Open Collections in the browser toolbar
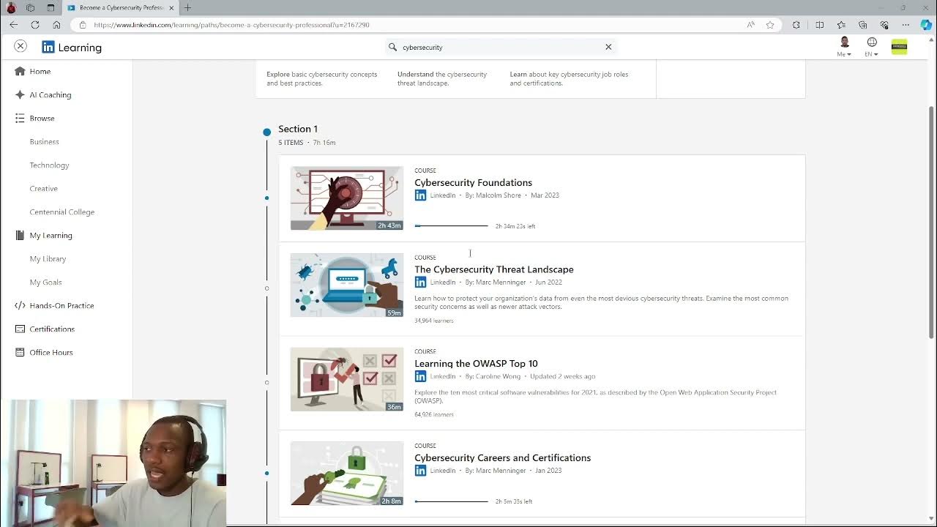Screen dimensions: 937x527 click(x=862, y=25)
